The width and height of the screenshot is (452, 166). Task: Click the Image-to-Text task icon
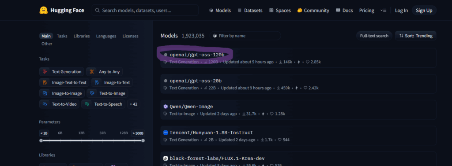[97, 83]
